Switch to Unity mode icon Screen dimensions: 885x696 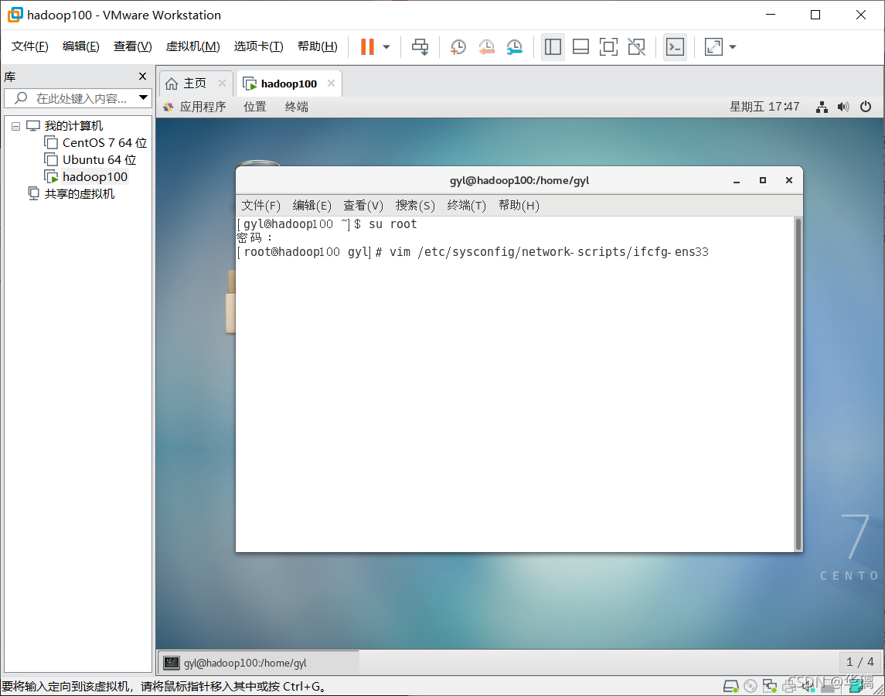(x=636, y=47)
